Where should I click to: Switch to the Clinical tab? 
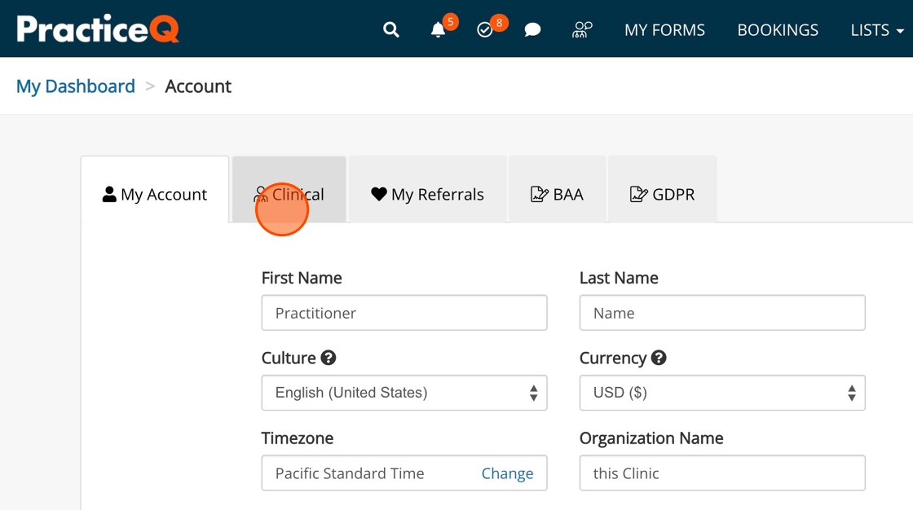coord(289,195)
